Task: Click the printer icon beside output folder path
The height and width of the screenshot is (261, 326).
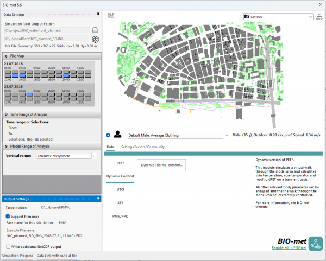Action: 94,30
